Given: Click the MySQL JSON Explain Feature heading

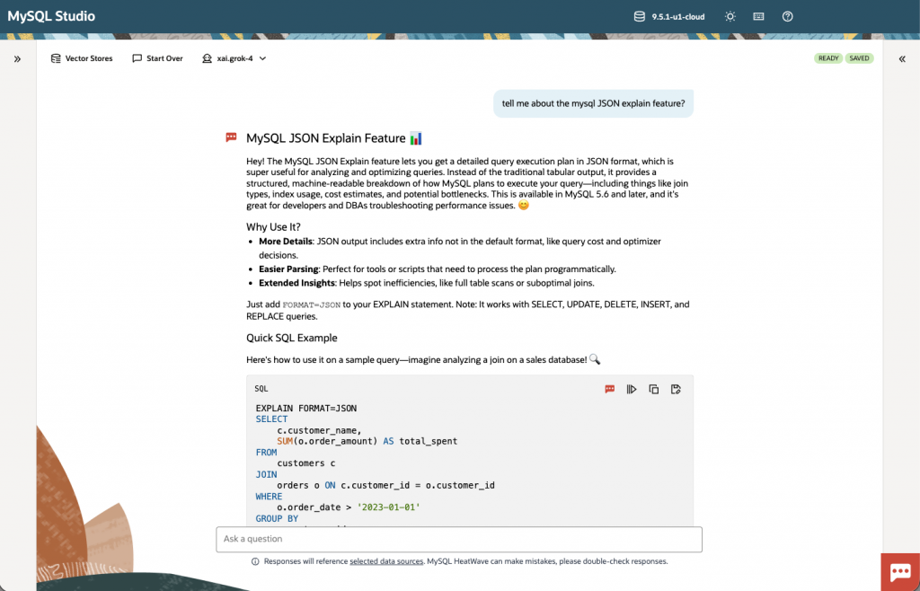Looking at the screenshot, I should click(x=325, y=138).
